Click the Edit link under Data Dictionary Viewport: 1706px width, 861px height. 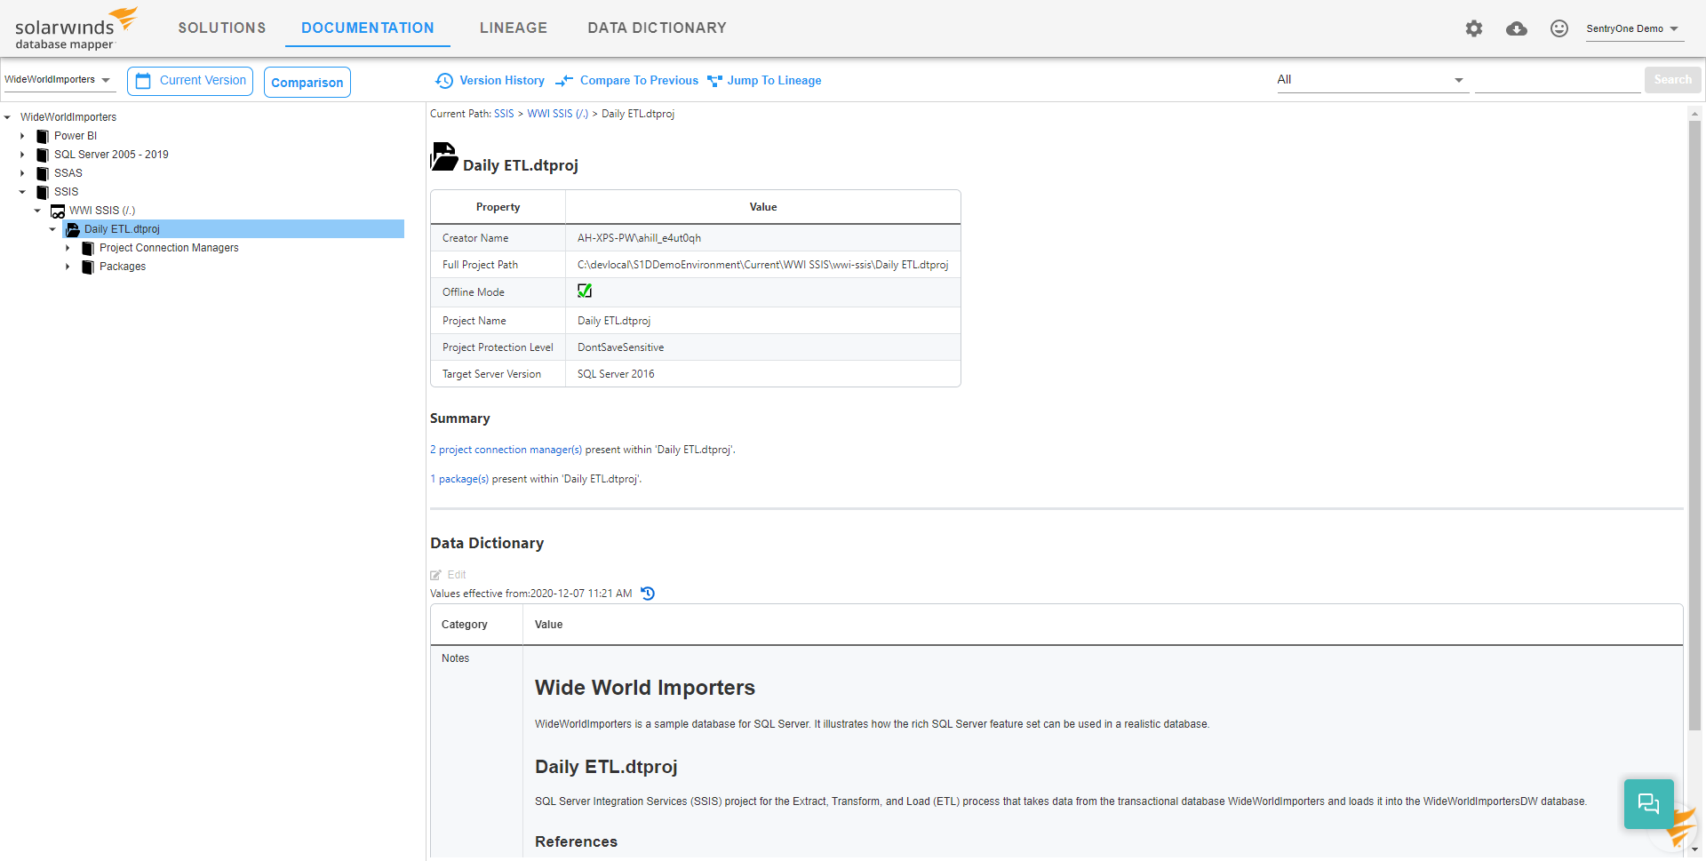pyautogui.click(x=457, y=575)
